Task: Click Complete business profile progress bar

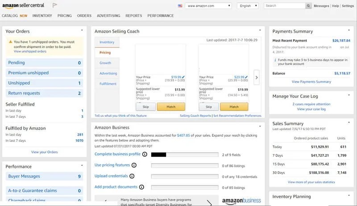Action: [x=185, y=155]
